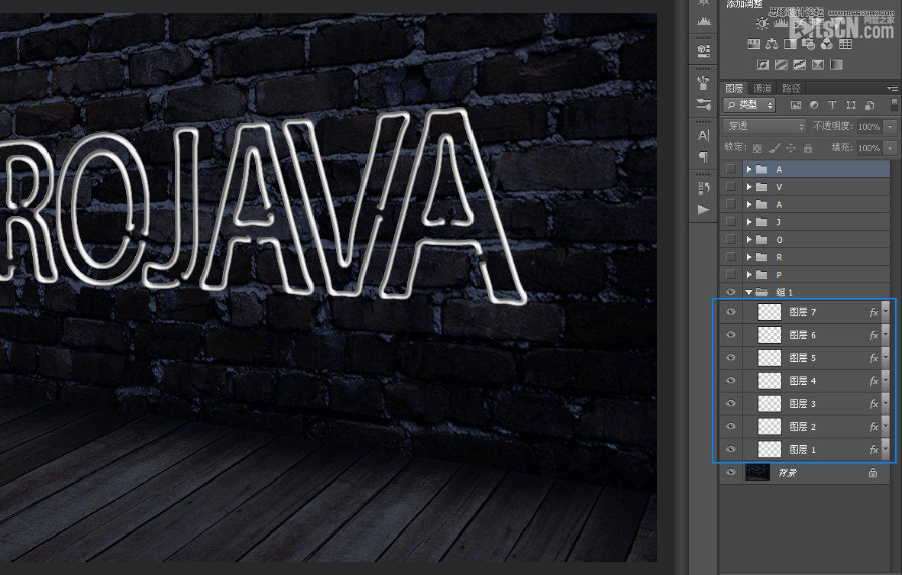This screenshot has width=902, height=575.
Task: Open the layers panel flyout menu
Action: [x=893, y=88]
